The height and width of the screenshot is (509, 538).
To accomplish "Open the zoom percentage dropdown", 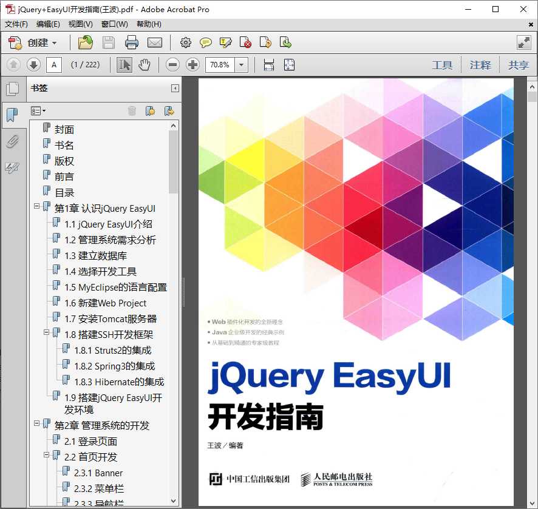I will point(240,64).
